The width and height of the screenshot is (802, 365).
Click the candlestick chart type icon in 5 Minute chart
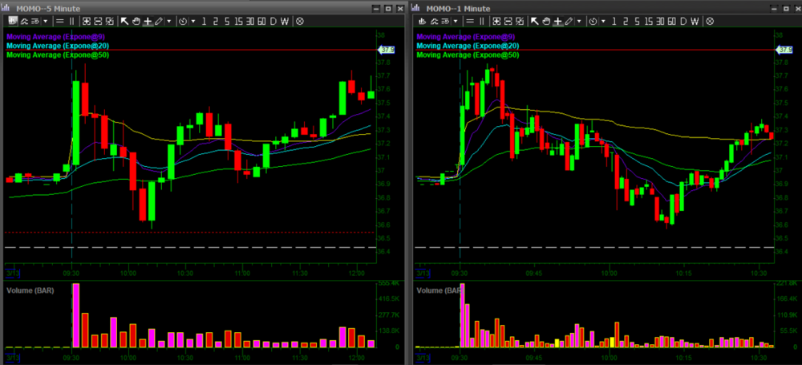pos(13,21)
